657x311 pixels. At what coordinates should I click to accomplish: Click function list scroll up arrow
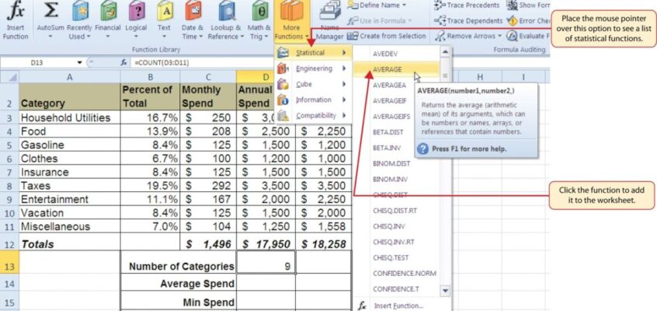click(445, 51)
